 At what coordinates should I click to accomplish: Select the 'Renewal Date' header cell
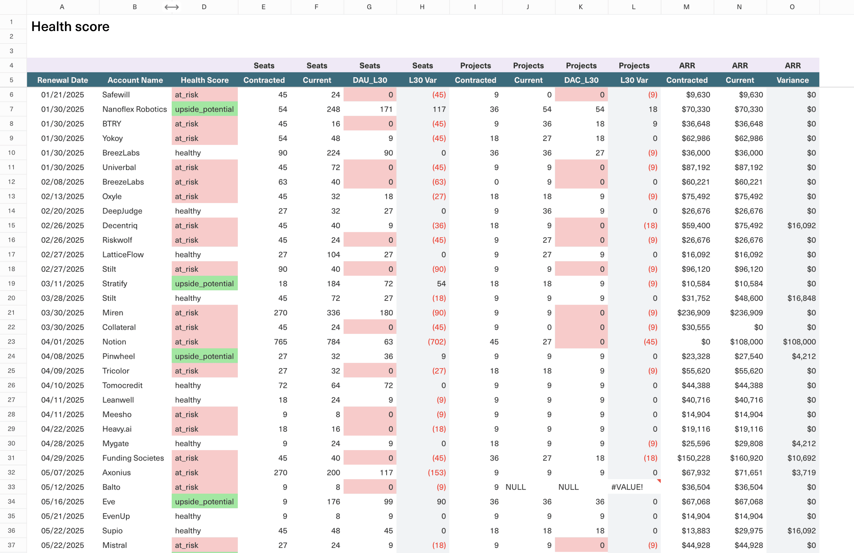click(x=63, y=80)
